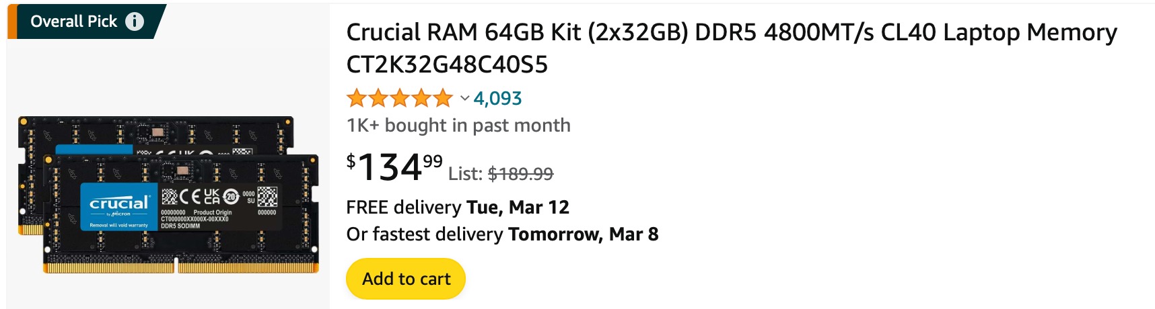1155x309 pixels.
Task: Click the "1K+ bought in past month" text
Action: pos(458,126)
